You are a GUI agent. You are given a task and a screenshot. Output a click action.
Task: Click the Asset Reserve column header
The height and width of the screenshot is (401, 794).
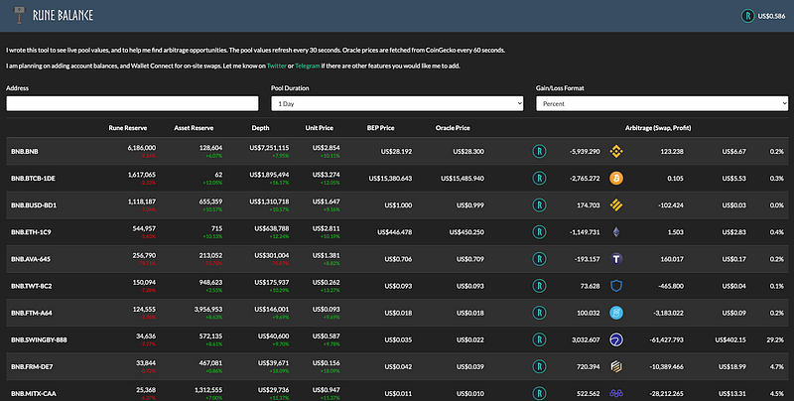[194, 128]
